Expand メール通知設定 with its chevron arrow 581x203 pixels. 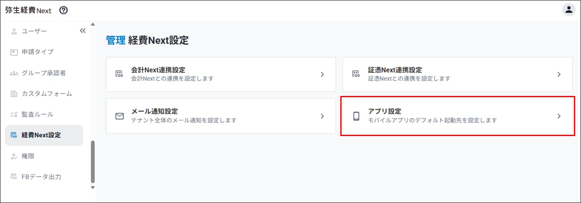[x=322, y=116]
